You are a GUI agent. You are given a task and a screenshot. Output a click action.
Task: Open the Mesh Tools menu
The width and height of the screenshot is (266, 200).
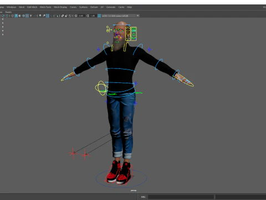[45, 7]
